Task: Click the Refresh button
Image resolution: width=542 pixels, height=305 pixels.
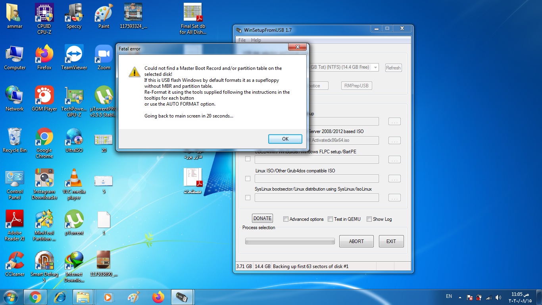Action: tap(393, 68)
